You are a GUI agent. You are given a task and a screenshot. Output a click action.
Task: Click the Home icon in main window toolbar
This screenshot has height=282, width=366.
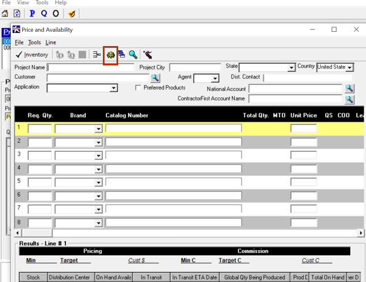[x=5, y=13]
